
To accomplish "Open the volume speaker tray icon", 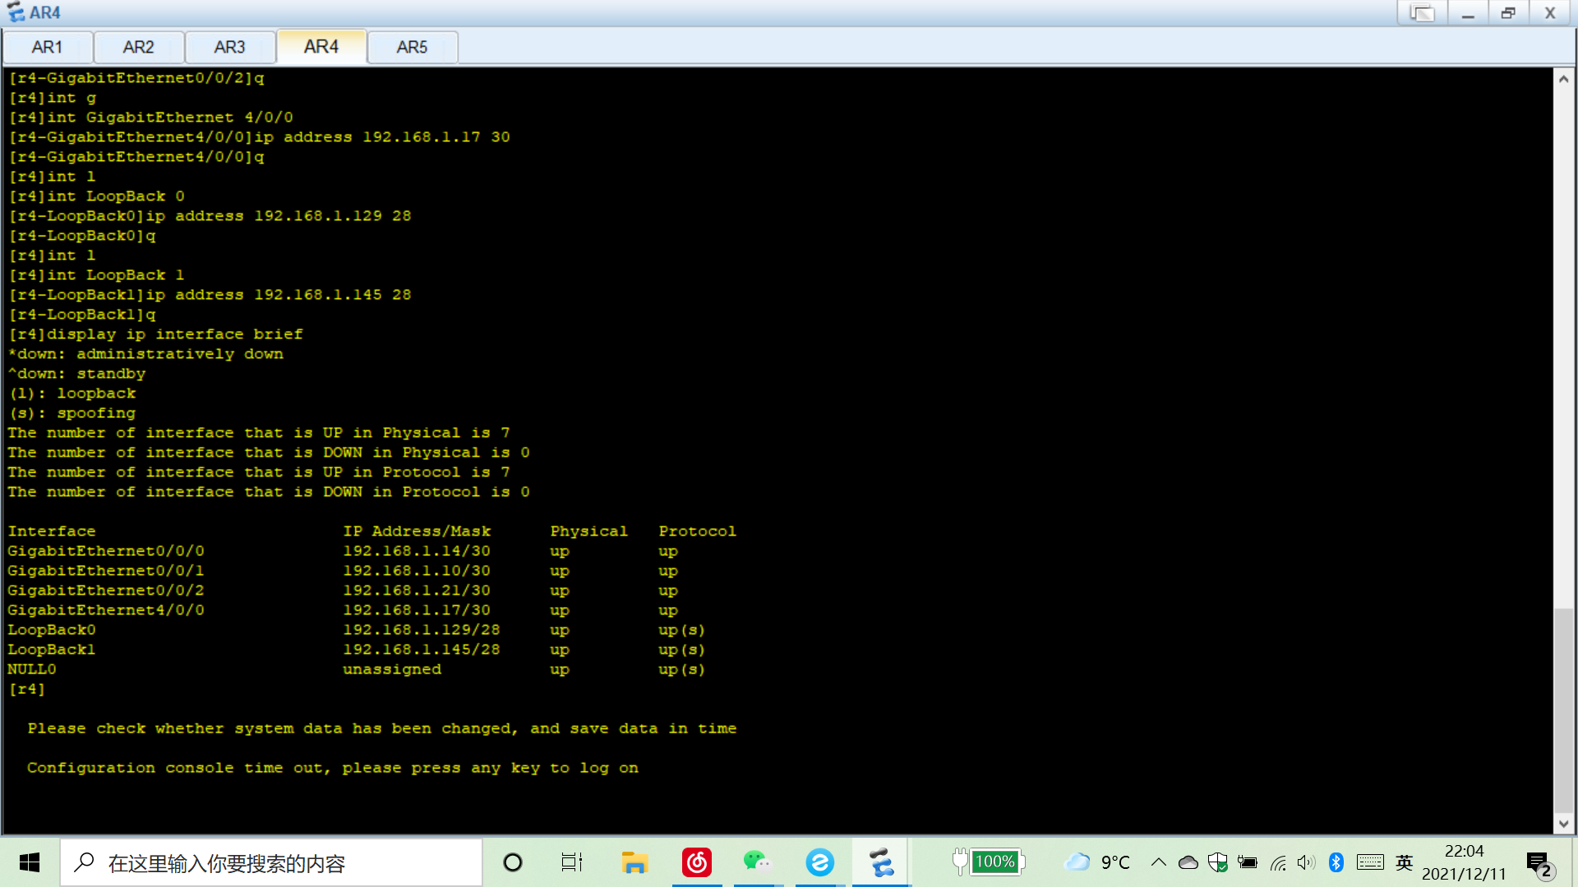I will pos(1306,862).
